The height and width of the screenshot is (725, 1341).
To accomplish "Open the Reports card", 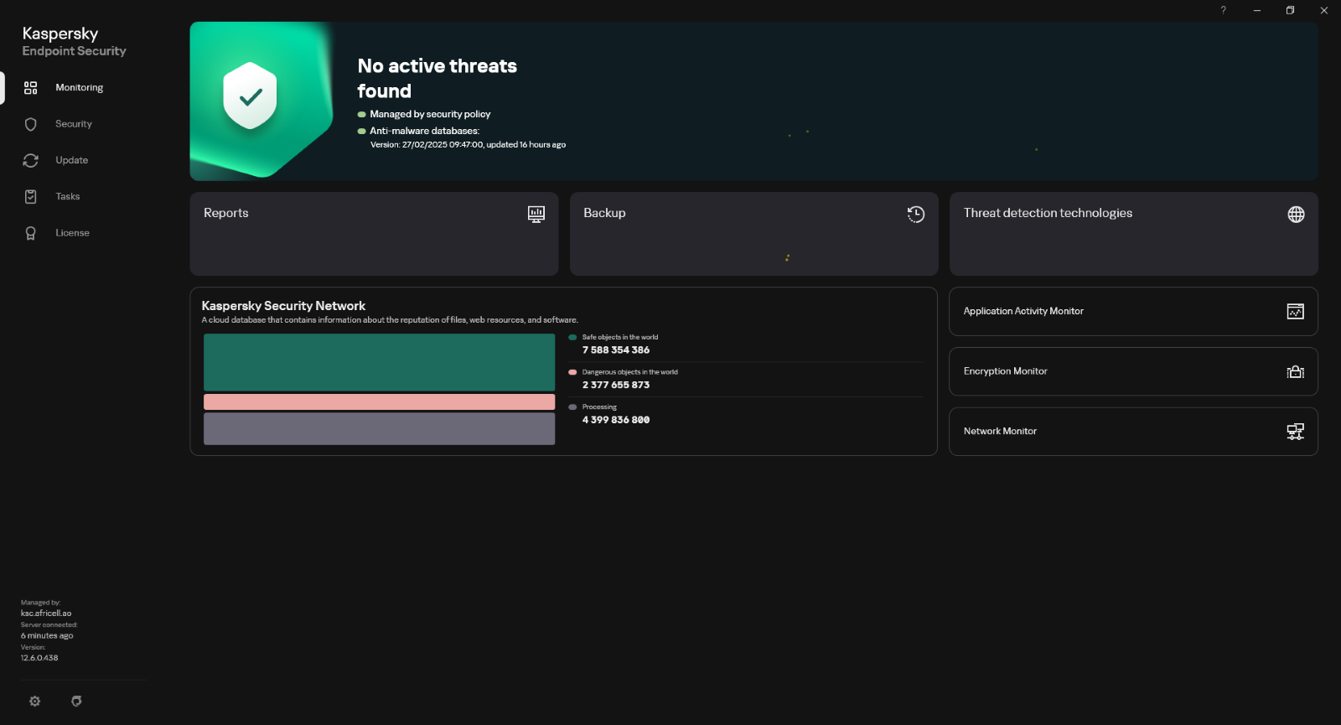I will coord(374,234).
